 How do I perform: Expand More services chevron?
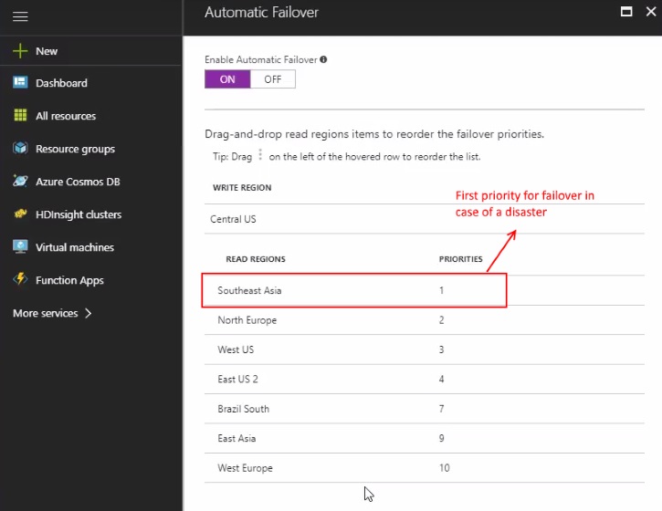89,313
